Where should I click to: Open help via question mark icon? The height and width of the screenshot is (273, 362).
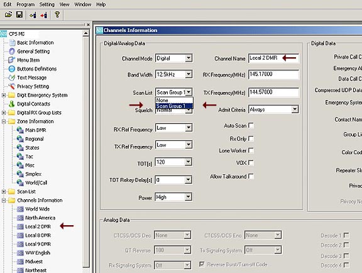pos(57,15)
